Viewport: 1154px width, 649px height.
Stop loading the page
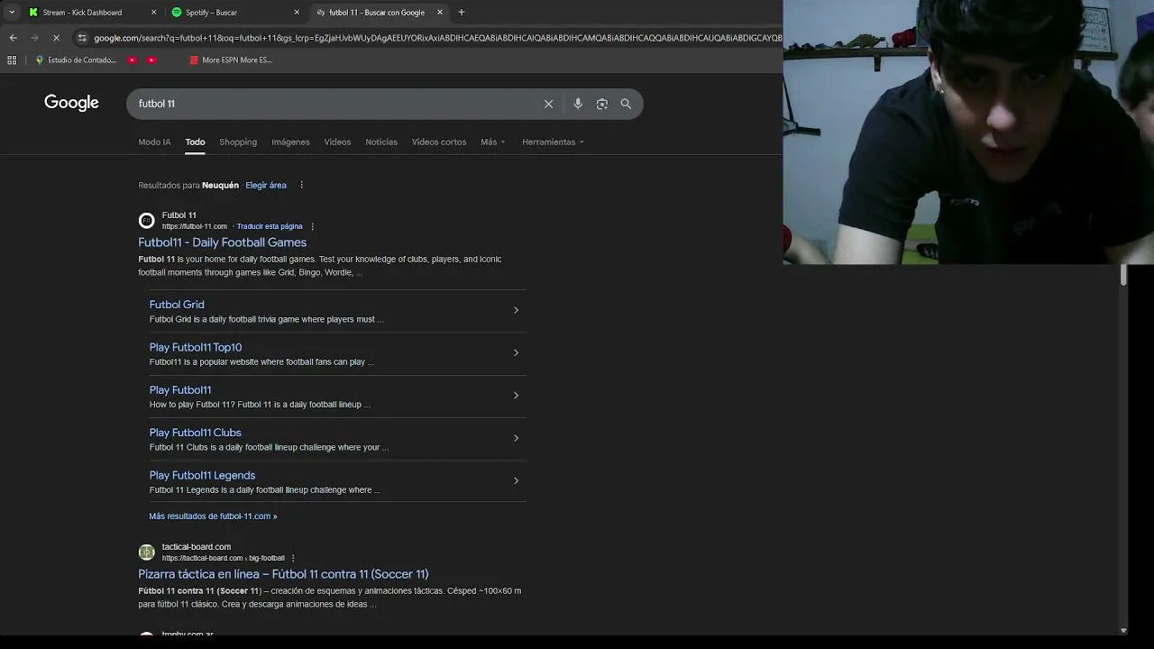click(x=56, y=38)
